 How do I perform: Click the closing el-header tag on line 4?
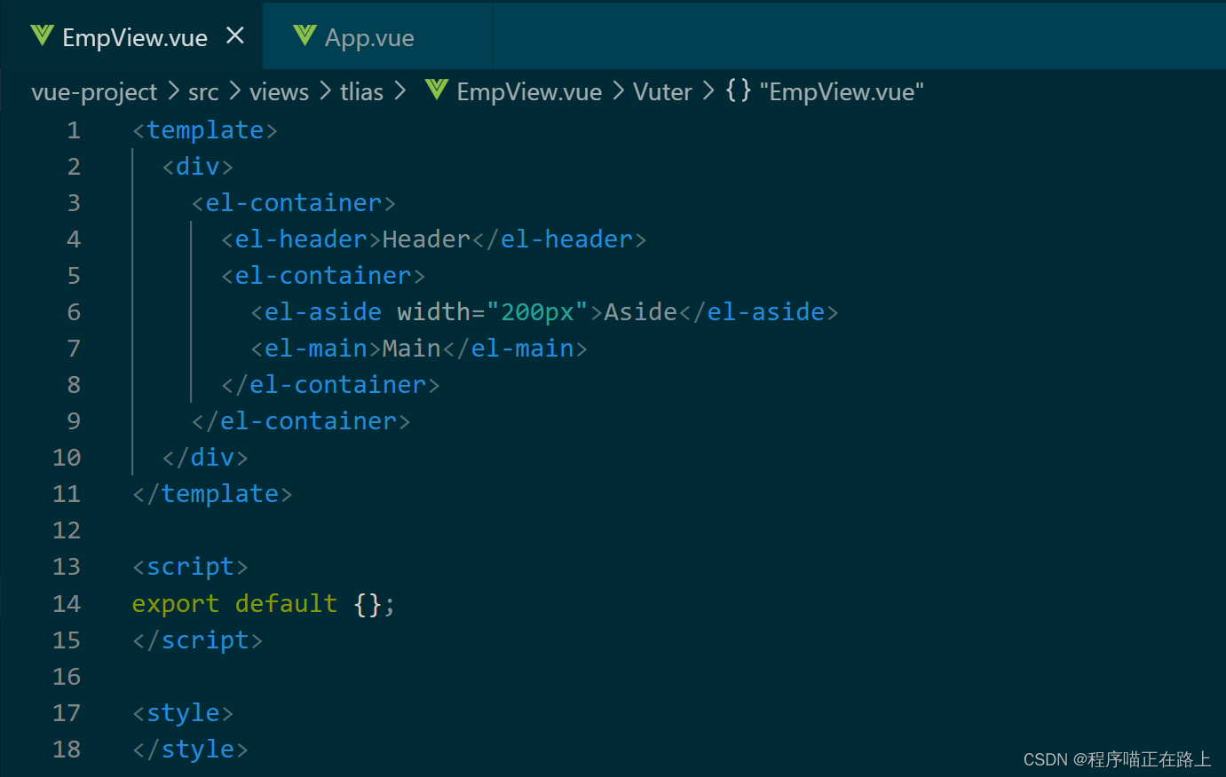tap(558, 239)
